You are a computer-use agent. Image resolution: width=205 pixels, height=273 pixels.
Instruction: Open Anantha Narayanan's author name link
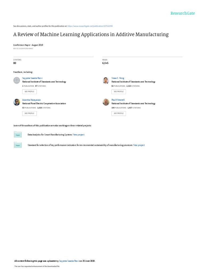(31, 100)
